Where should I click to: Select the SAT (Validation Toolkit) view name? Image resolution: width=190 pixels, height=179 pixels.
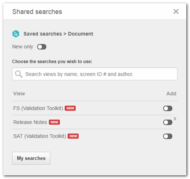coord(40,136)
